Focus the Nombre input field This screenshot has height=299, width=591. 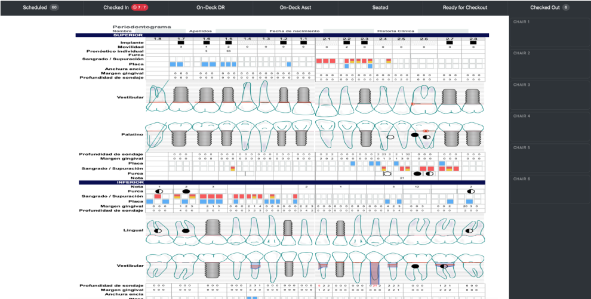pos(160,31)
